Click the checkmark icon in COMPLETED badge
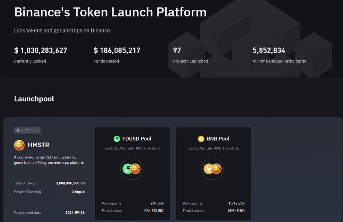Image resolution: width=343 pixels, height=222 pixels. (x=18, y=130)
